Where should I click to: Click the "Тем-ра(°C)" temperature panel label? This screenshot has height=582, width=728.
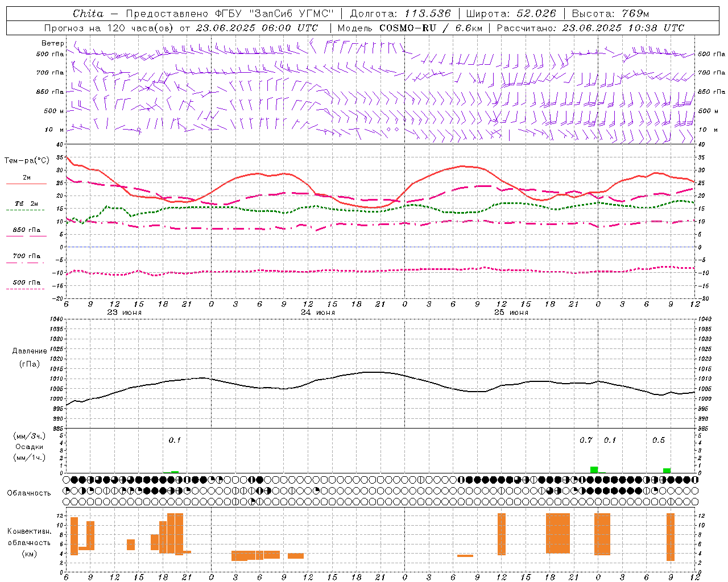click(x=27, y=161)
